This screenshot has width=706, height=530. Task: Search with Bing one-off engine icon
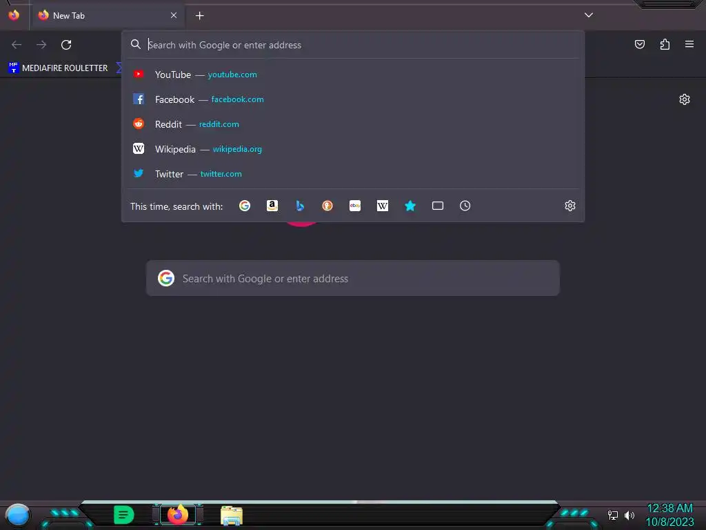pyautogui.click(x=300, y=206)
